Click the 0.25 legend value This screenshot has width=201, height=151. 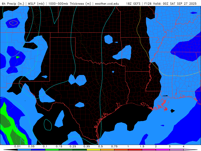point(73,146)
